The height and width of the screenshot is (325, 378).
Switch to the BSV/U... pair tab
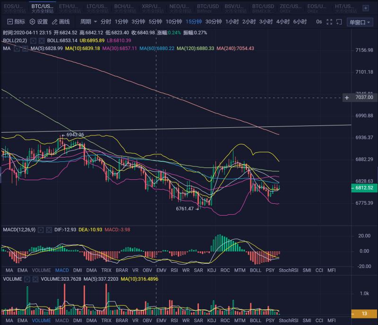click(235, 8)
